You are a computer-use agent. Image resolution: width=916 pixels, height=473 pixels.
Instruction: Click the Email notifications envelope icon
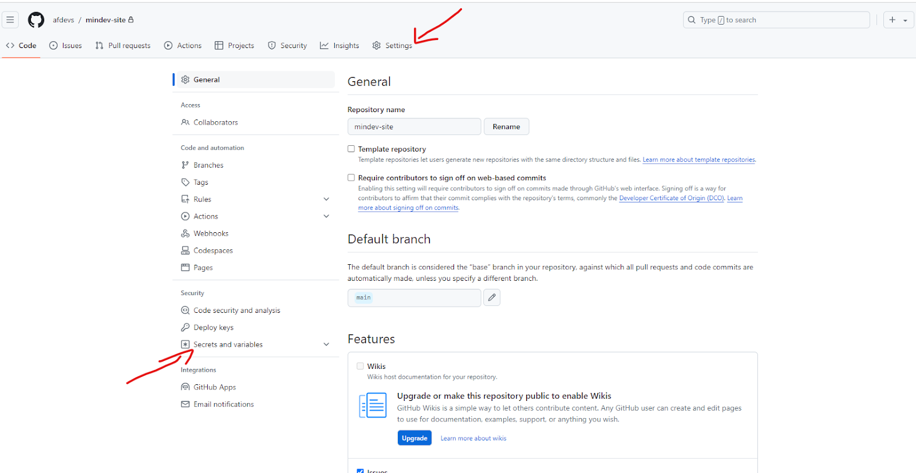[185, 404]
